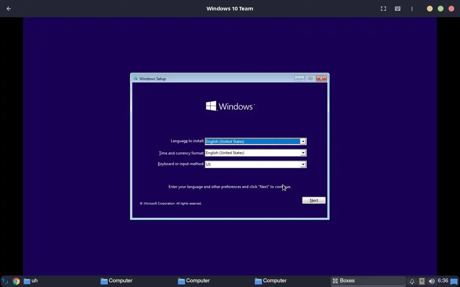Click the Keyboard or input method label
Image resolution: width=460 pixels, height=287 pixels.
181,164
